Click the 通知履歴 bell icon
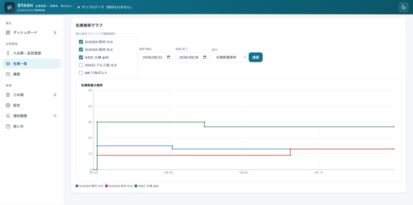 click(8, 116)
